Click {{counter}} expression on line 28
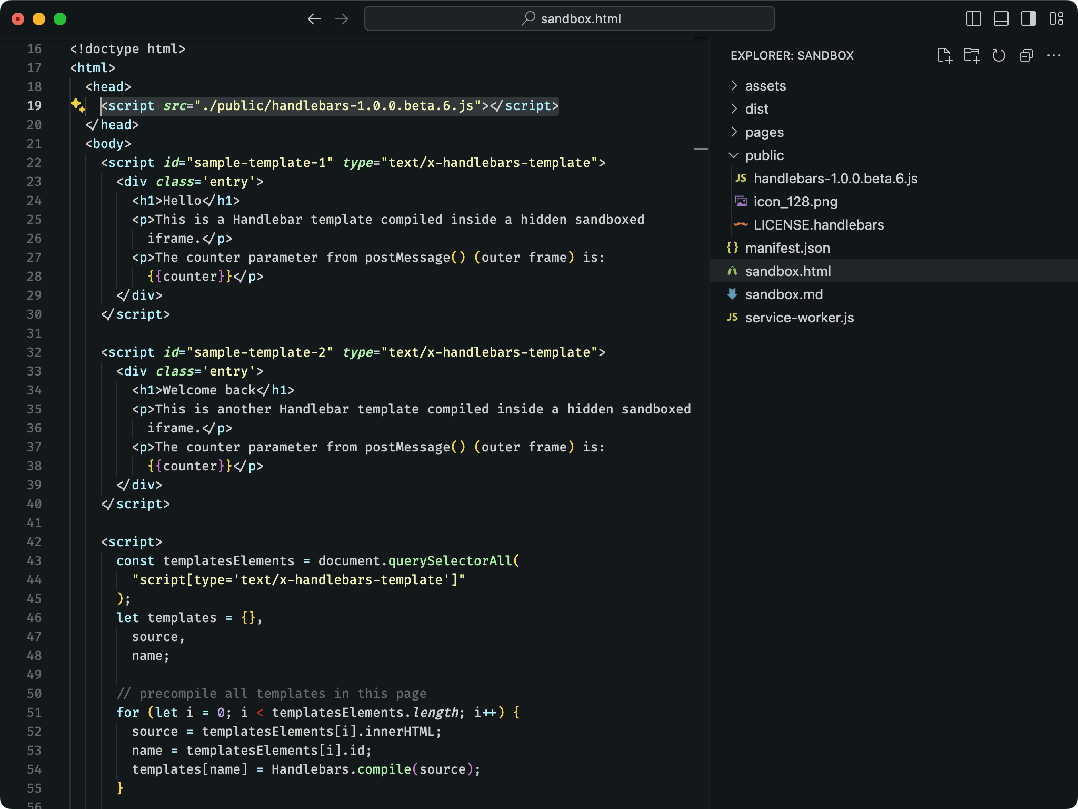 click(190, 277)
